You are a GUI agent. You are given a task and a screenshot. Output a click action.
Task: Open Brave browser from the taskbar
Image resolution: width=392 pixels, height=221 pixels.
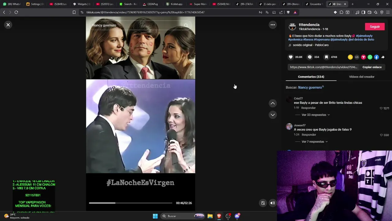click(219, 216)
